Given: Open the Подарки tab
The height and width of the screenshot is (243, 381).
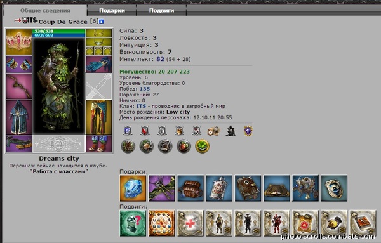Looking at the screenshot, I should pyautogui.click(x=112, y=10).
